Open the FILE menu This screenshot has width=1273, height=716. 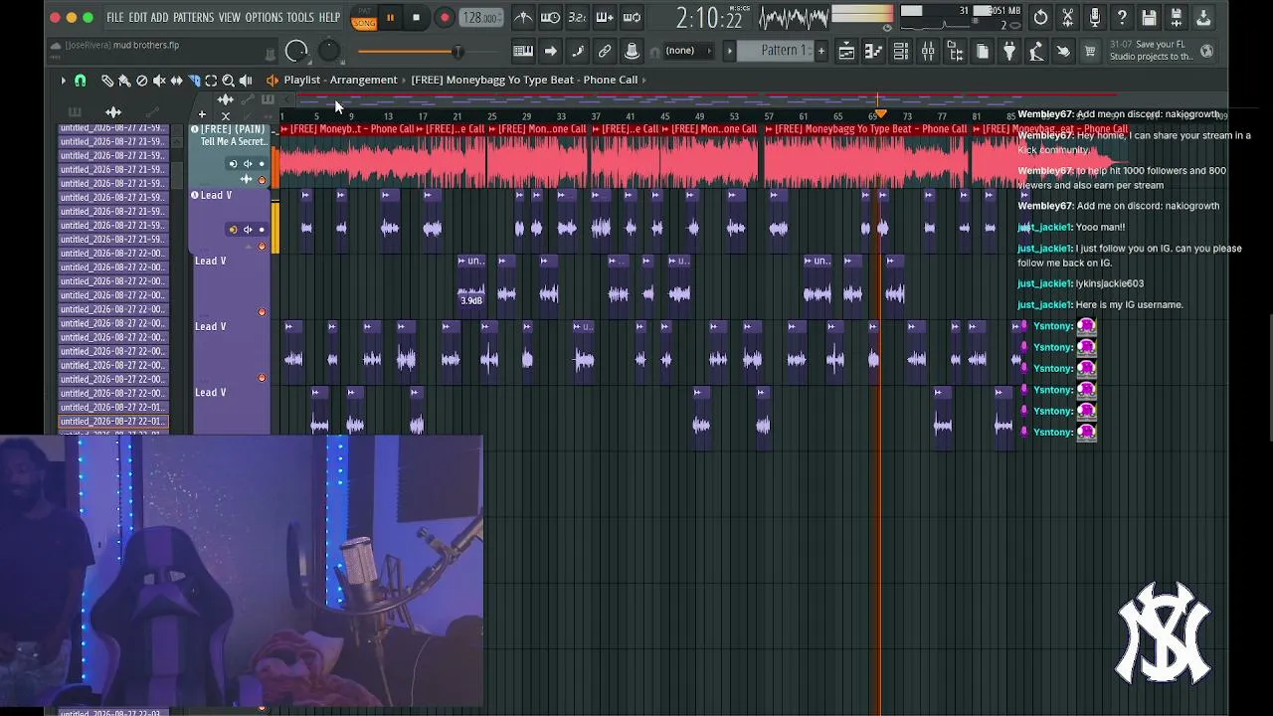pos(115,18)
